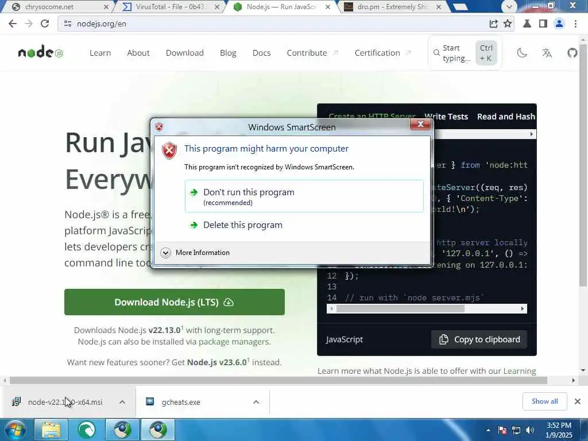The height and width of the screenshot is (441, 588).
Task: Open the GitHub icon link
Action: [x=572, y=53]
